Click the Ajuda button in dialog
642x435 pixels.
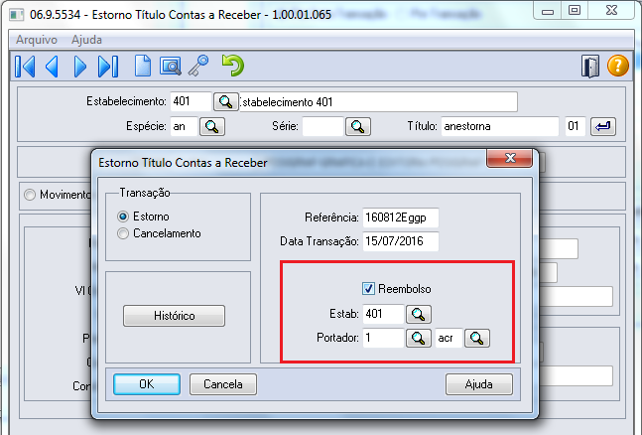click(479, 384)
